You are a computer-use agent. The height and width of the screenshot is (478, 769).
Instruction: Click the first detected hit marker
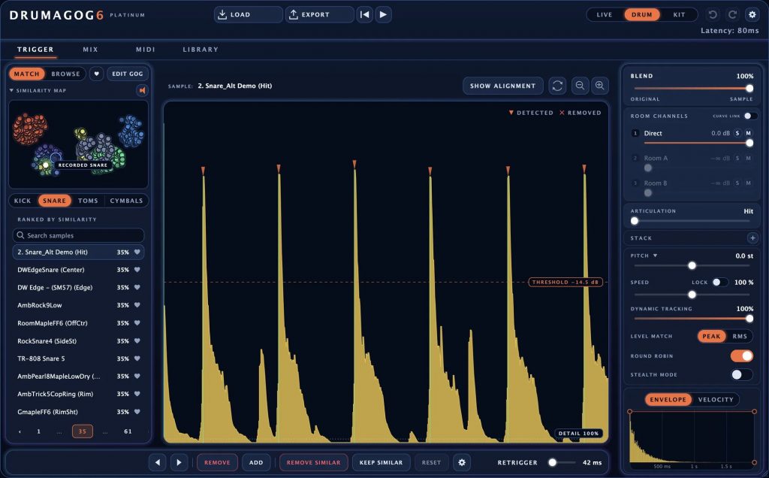click(x=203, y=171)
